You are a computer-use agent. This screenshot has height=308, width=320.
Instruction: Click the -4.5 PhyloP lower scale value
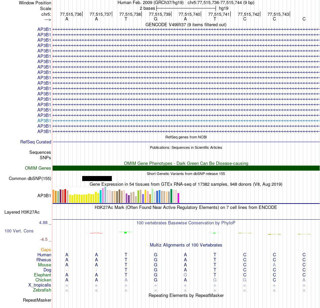tap(44, 239)
